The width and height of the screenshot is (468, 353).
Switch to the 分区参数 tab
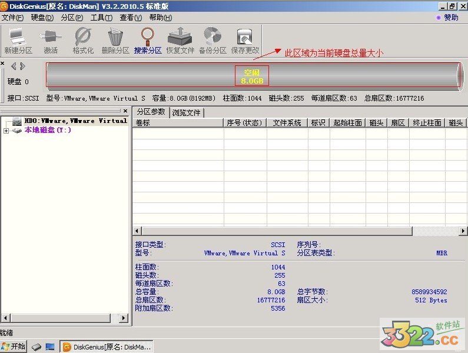point(151,112)
